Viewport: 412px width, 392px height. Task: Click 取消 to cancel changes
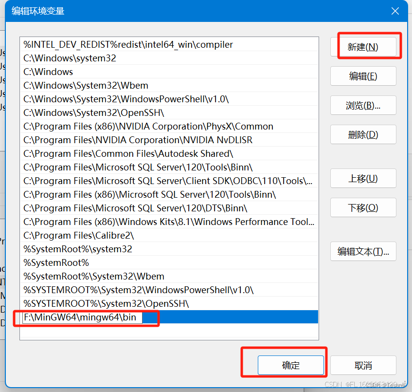(363, 365)
